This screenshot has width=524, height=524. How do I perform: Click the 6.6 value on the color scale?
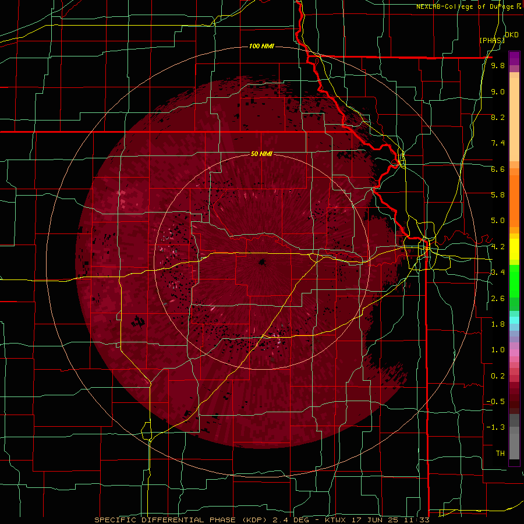[498, 169]
